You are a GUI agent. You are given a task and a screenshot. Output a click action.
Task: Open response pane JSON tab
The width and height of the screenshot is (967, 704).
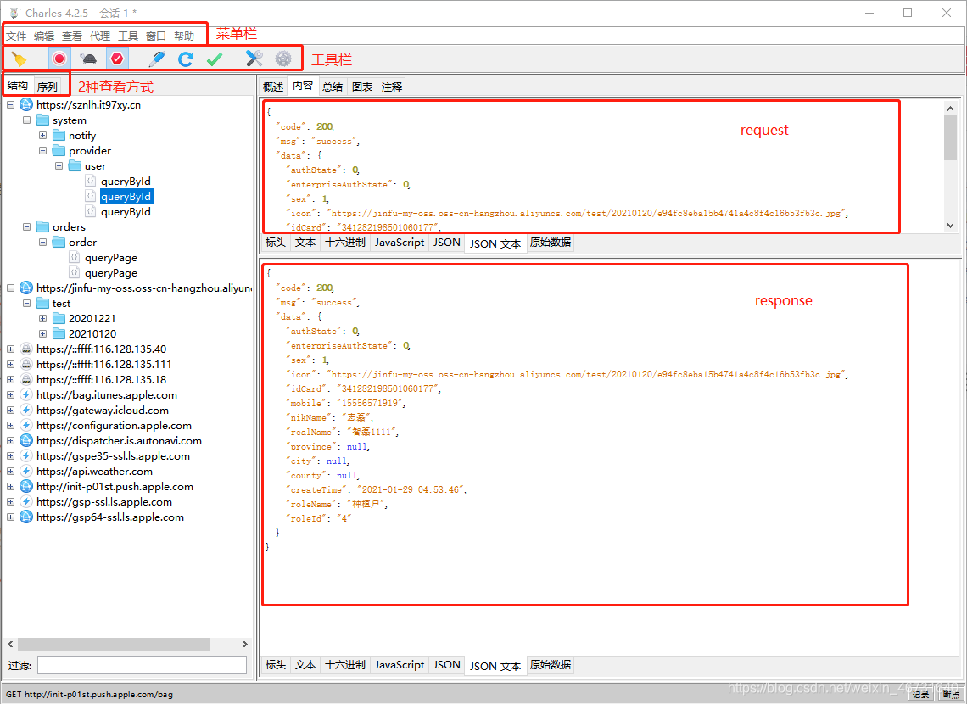446,665
